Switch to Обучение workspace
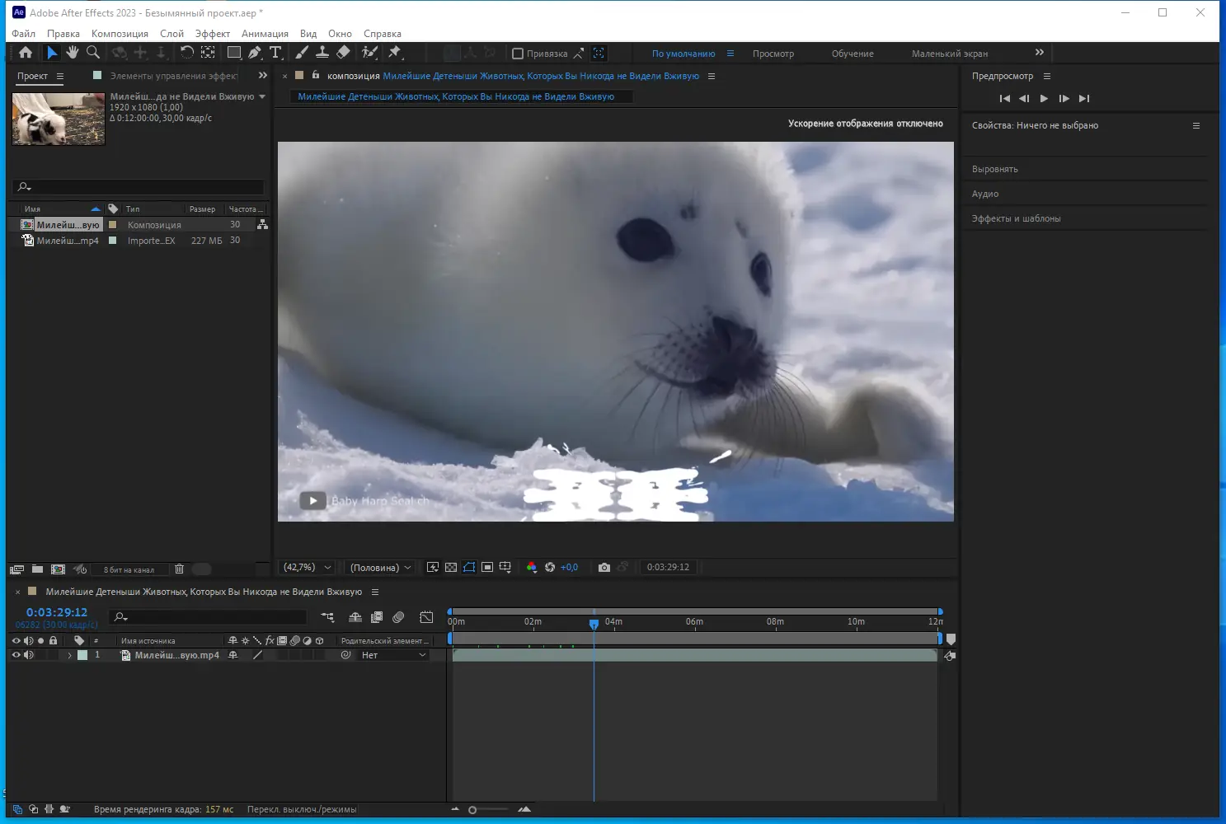Screen dimensions: 1226x824 [852, 54]
